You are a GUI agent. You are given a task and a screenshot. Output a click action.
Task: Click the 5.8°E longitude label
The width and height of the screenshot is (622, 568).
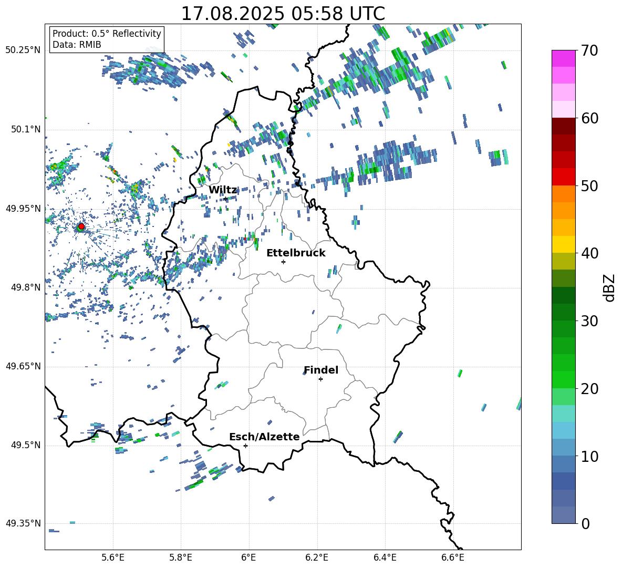[x=181, y=557]
